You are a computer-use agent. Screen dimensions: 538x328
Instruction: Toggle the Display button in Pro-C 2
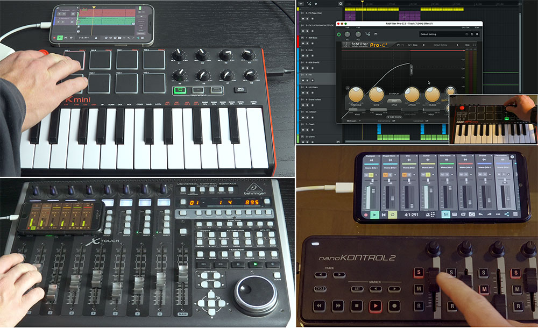pos(394,94)
